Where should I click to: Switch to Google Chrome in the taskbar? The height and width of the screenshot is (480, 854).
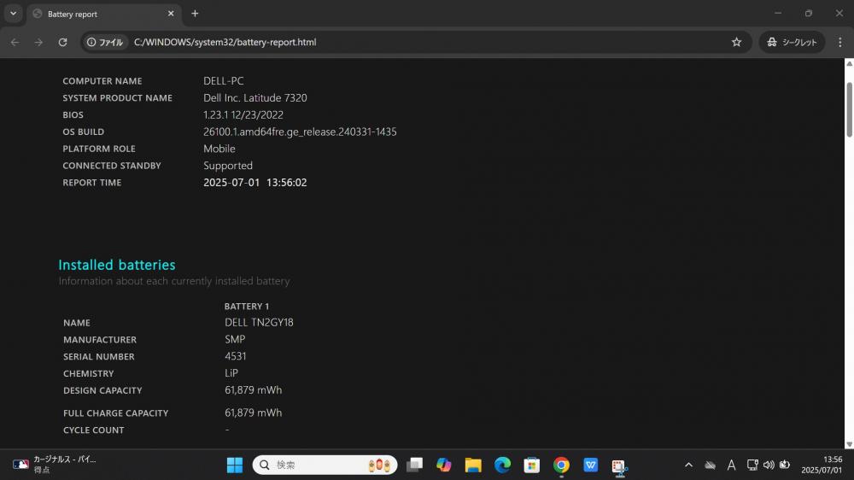click(561, 465)
